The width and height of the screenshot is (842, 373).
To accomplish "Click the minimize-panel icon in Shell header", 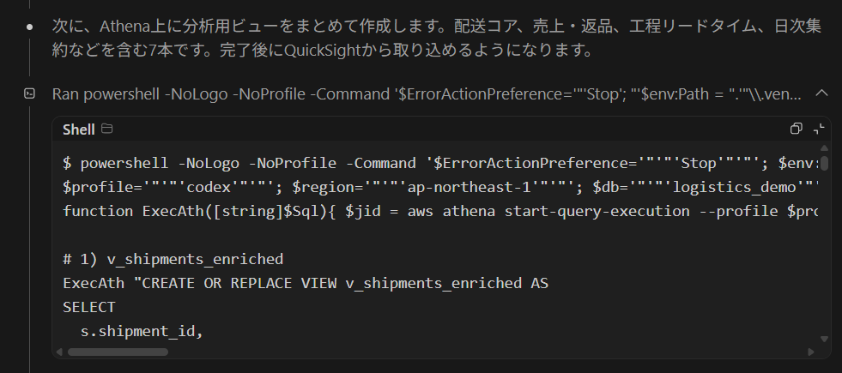I will click(818, 129).
